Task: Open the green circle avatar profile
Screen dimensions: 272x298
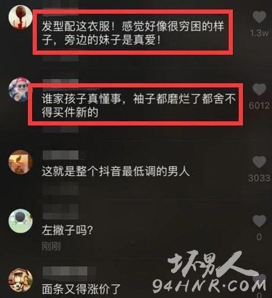Action: (20, 221)
